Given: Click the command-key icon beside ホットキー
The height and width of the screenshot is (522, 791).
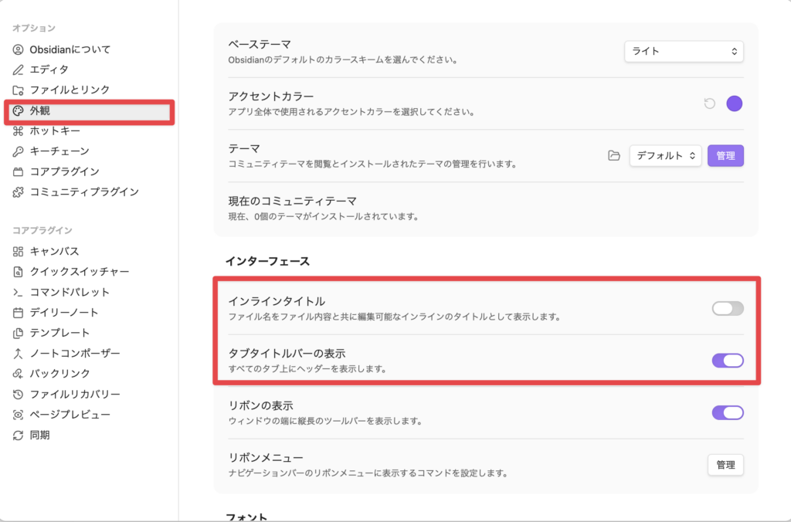Looking at the screenshot, I should pos(19,131).
